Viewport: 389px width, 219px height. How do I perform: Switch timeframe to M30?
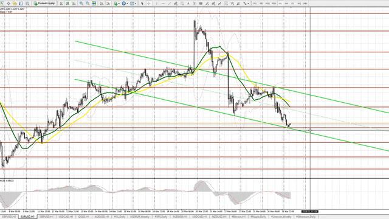click(274, 4)
